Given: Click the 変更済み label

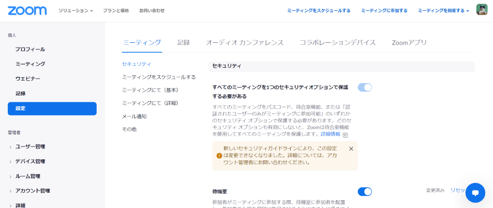Looking at the screenshot, I should coord(435,190).
